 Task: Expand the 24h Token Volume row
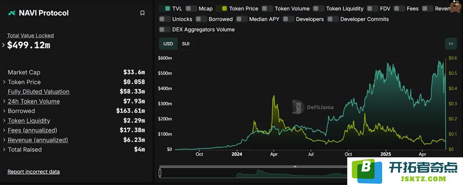click(4, 101)
